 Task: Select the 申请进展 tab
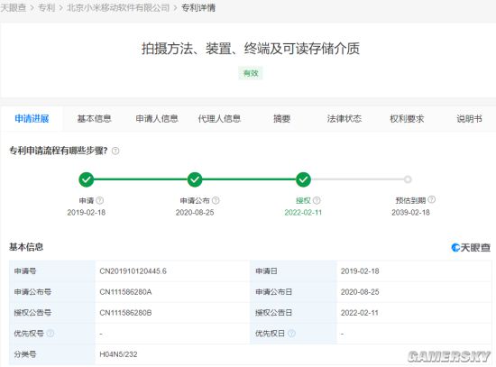(32, 119)
